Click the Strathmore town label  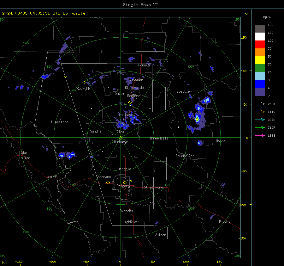[153, 187]
